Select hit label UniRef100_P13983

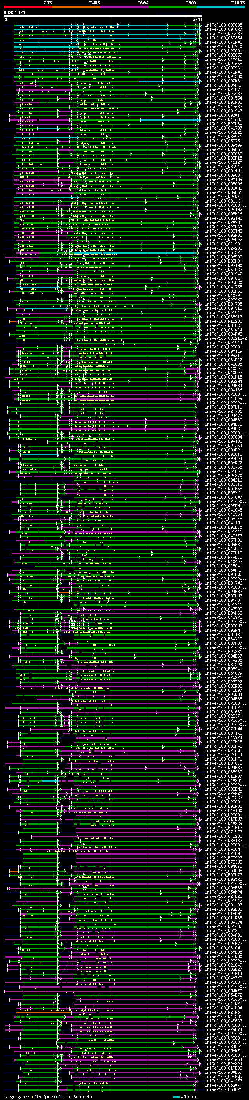[x=223, y=321]
